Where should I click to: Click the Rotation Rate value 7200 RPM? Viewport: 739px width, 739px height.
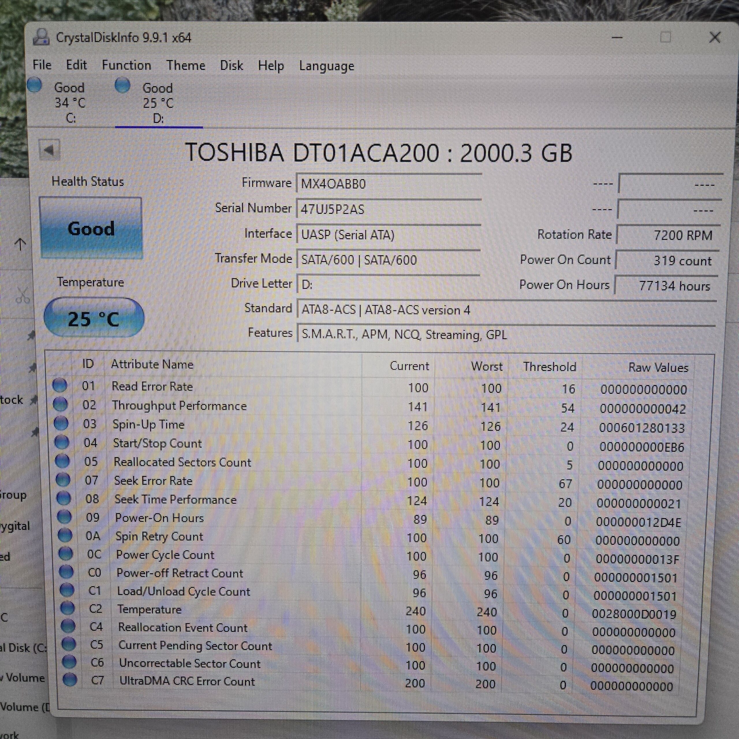click(669, 235)
